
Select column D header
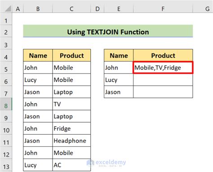[98, 9]
